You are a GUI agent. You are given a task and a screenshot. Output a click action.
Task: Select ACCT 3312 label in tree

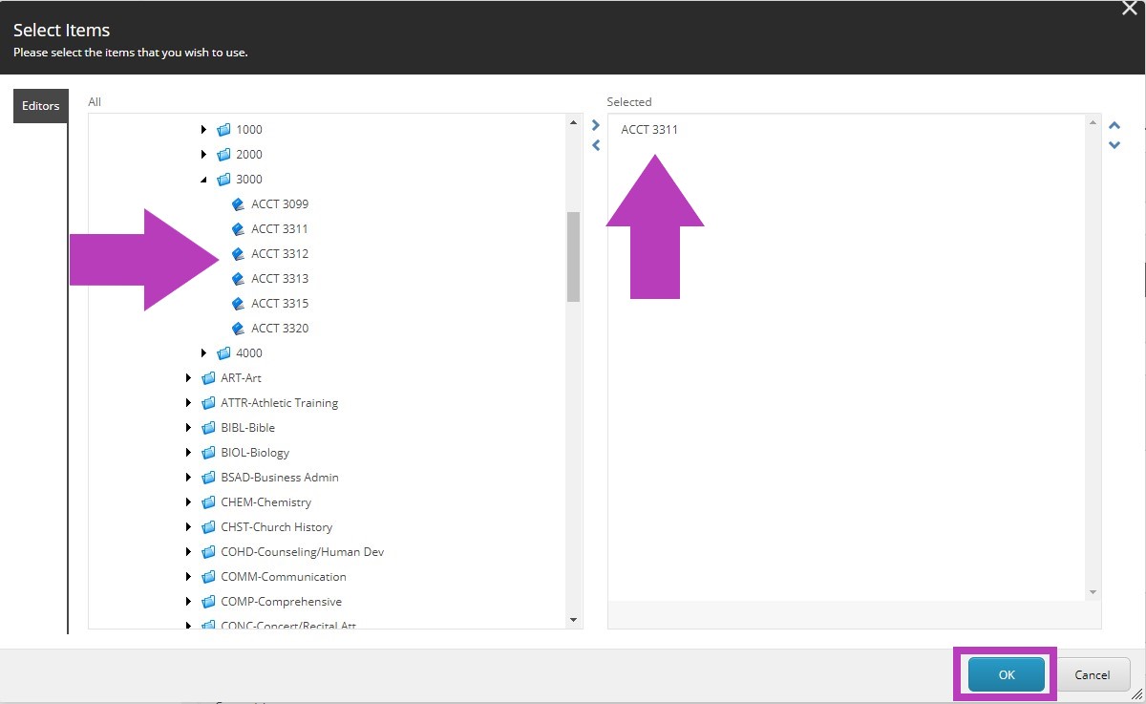point(280,253)
